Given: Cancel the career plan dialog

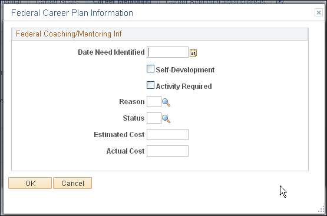Looking at the screenshot, I should 72,183.
